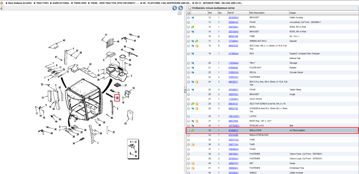Toggle show only selected marks checkbox

(189, 8)
